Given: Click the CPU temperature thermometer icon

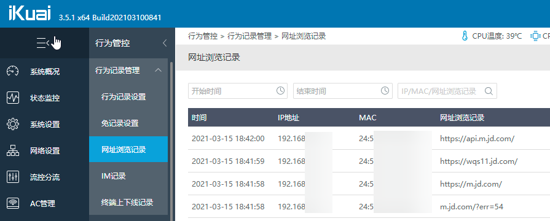Looking at the screenshot, I should pos(465,36).
